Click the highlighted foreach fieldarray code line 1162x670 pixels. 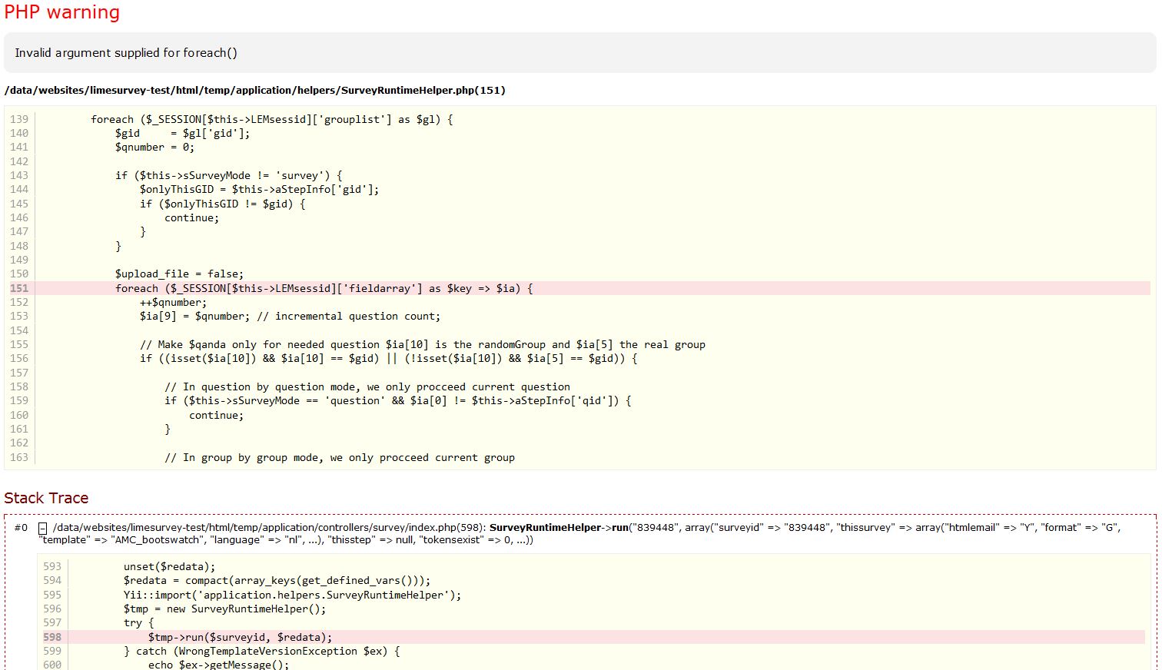click(324, 288)
